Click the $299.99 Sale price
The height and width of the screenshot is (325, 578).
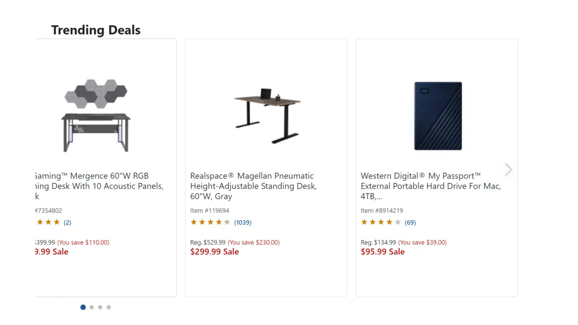[215, 252]
